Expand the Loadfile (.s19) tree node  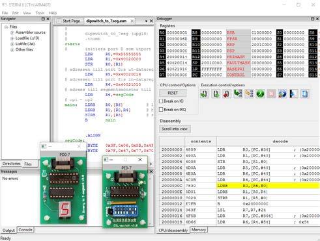pos(12,38)
